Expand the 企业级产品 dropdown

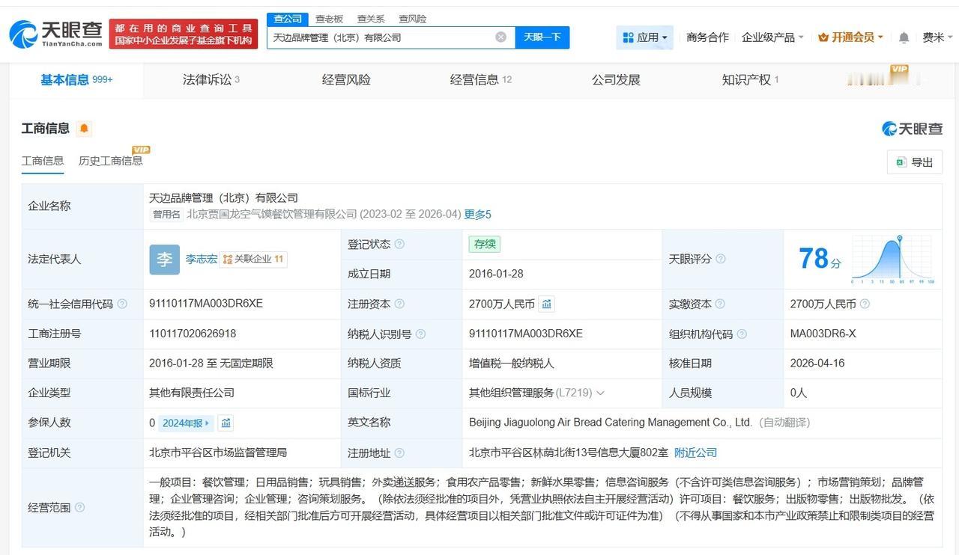click(772, 37)
